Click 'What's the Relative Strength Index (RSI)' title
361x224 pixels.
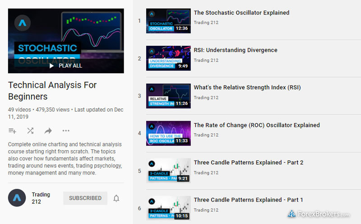(x=247, y=88)
